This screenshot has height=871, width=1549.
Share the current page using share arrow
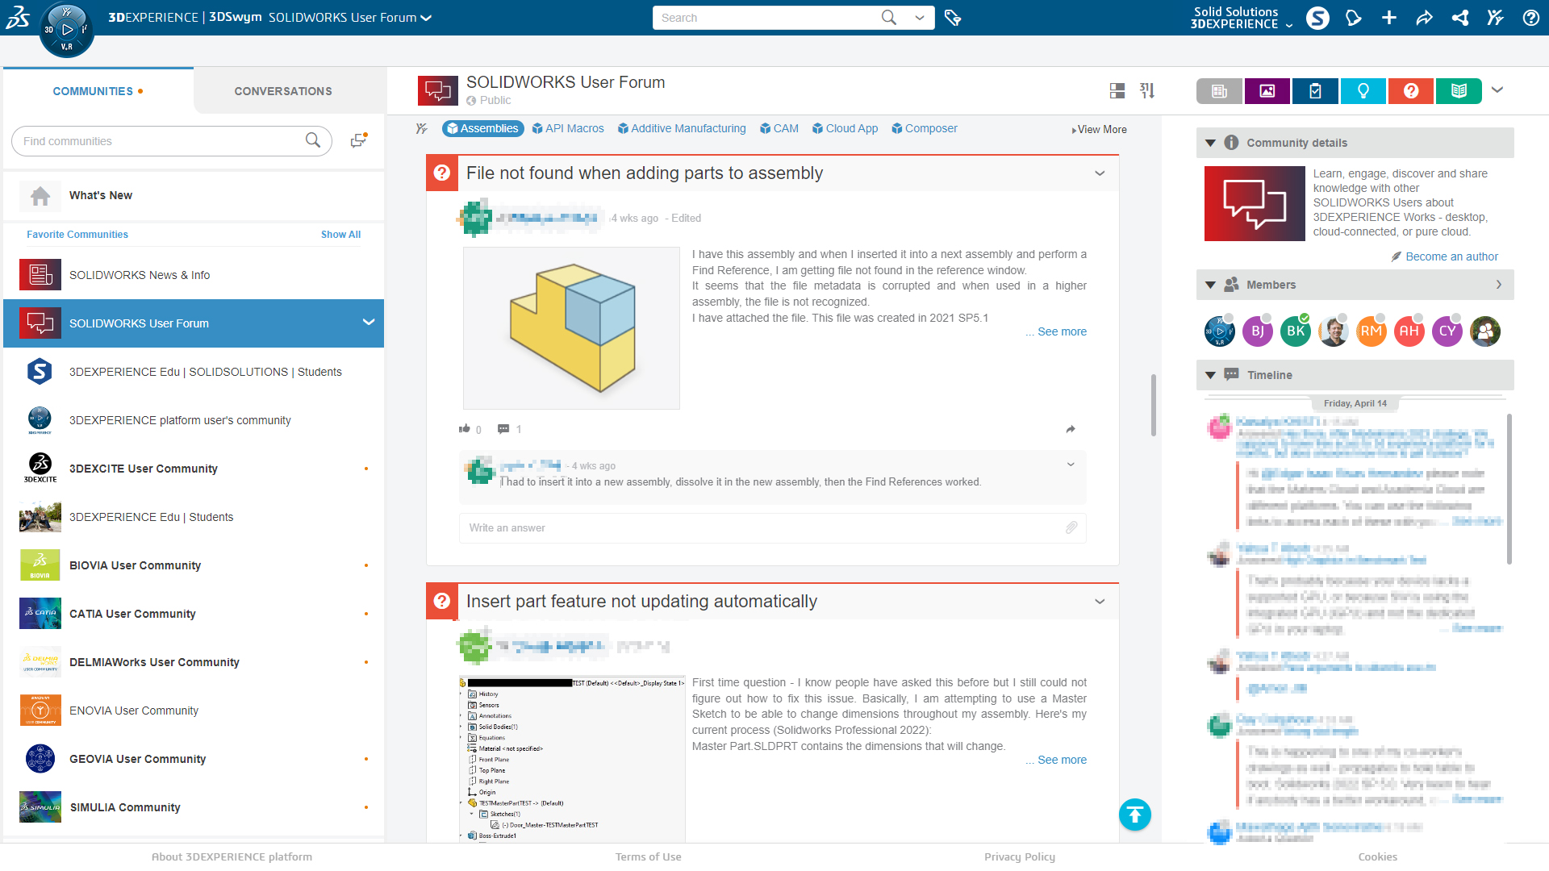(1425, 17)
